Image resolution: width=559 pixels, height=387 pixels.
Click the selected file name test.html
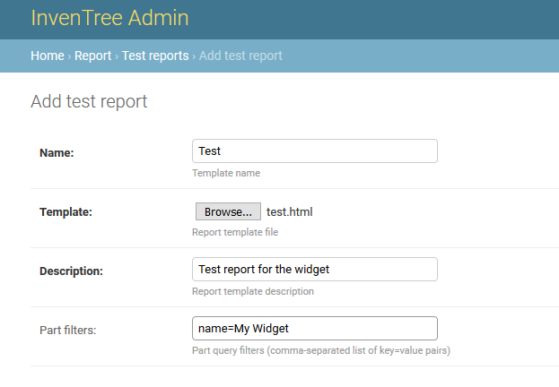coord(290,212)
